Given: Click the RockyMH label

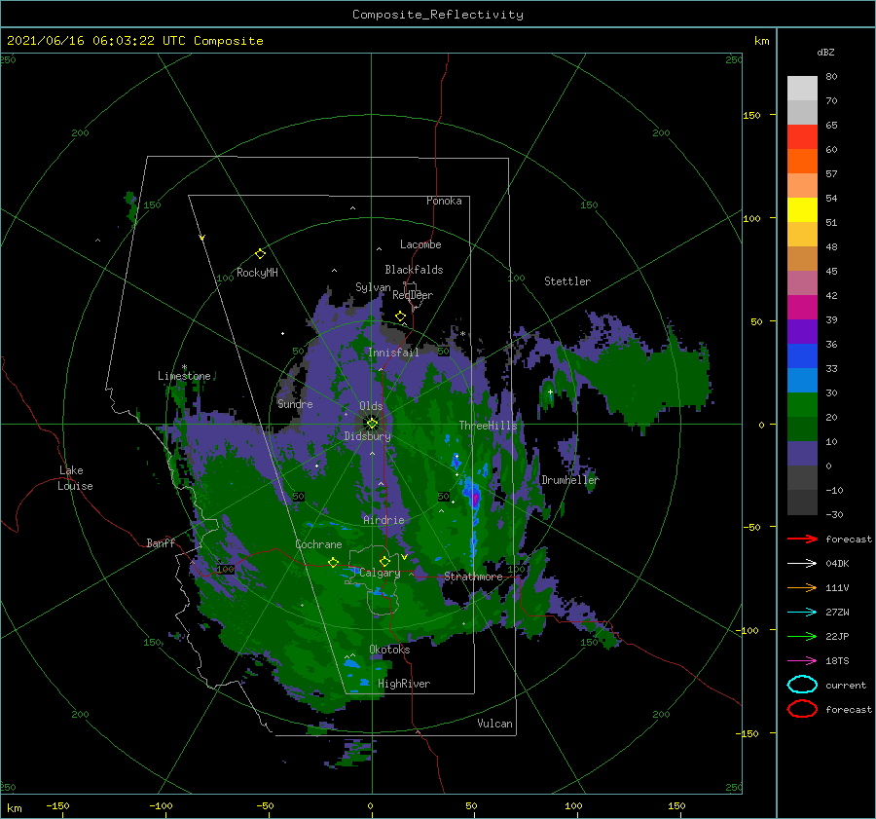Looking at the screenshot, I should tap(257, 273).
